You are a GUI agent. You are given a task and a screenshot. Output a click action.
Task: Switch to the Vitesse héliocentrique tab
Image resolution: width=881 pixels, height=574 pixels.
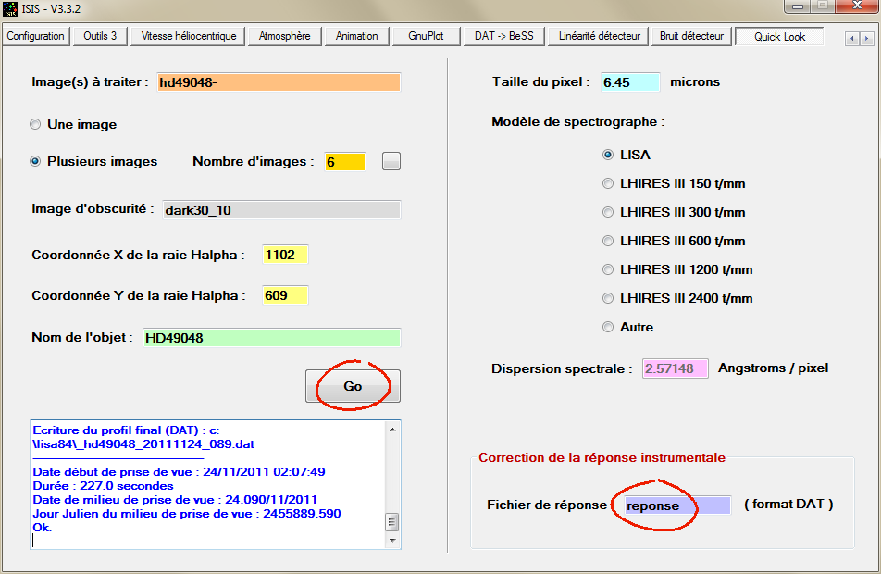pos(189,36)
